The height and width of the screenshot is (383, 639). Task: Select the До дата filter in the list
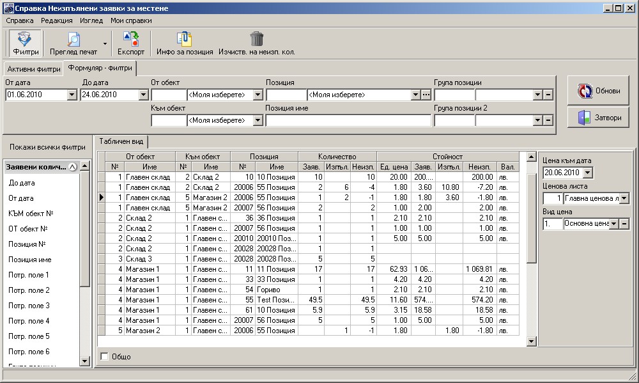[x=22, y=183]
